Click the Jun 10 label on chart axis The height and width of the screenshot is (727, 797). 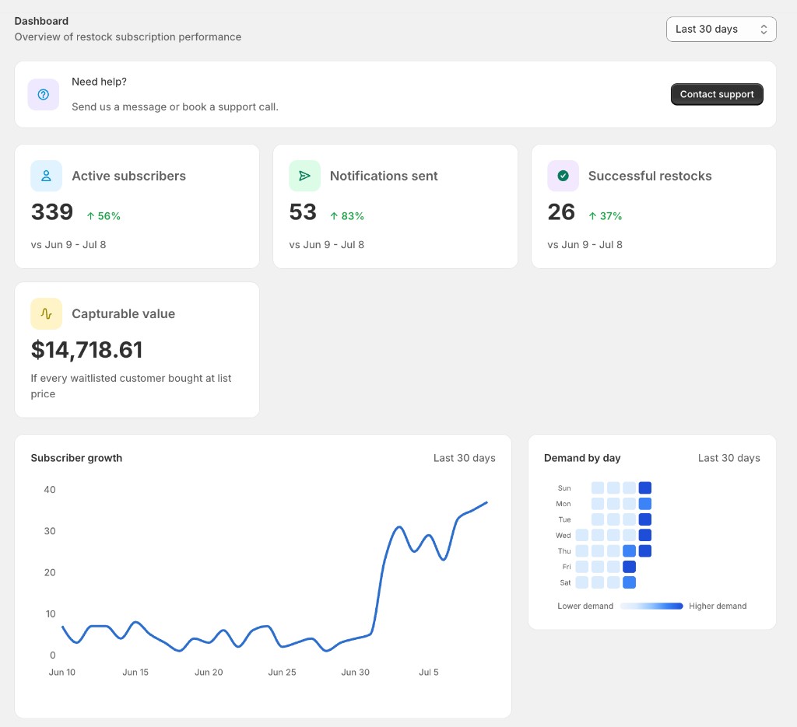point(62,672)
